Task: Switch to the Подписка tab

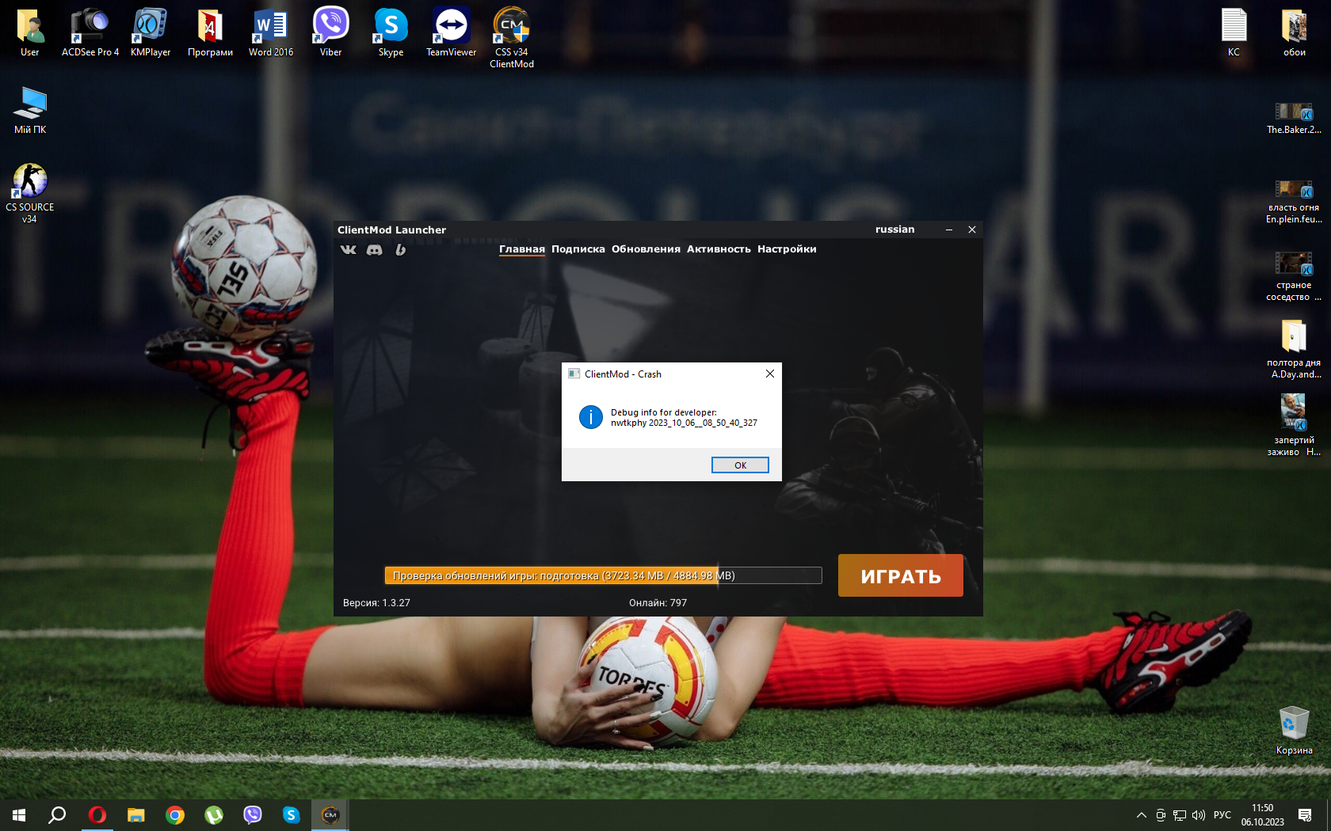Action: coord(578,249)
